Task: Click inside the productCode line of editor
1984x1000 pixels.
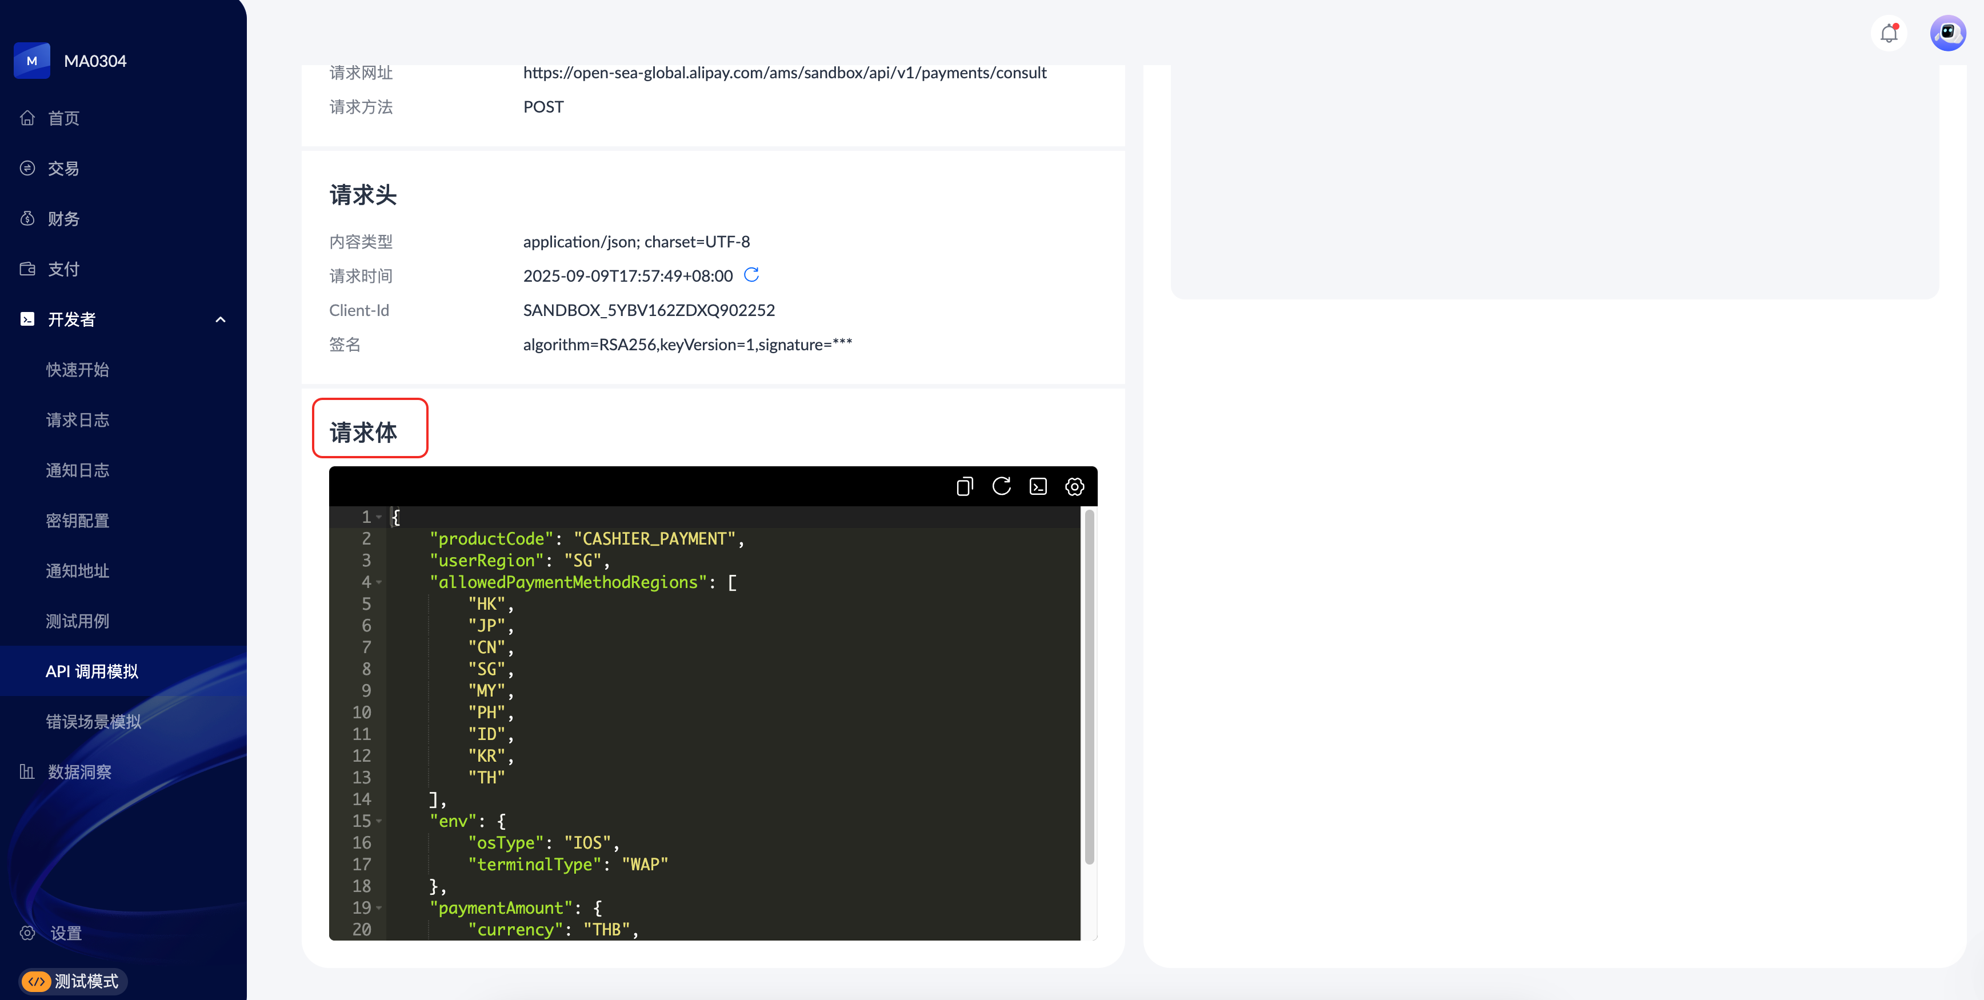Action: click(x=585, y=538)
